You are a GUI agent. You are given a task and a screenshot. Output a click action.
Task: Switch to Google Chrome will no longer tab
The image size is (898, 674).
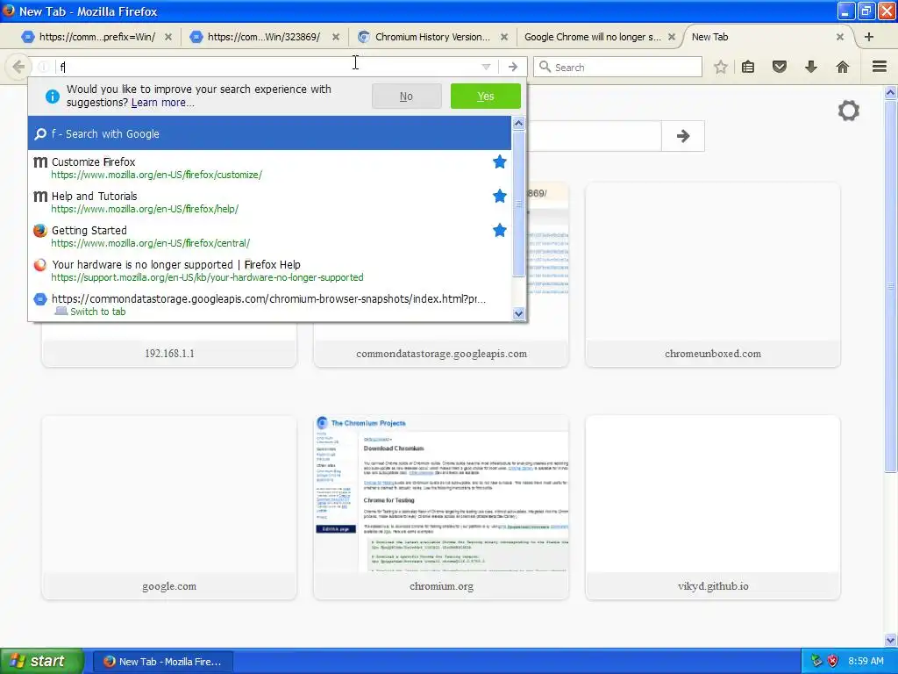(594, 37)
